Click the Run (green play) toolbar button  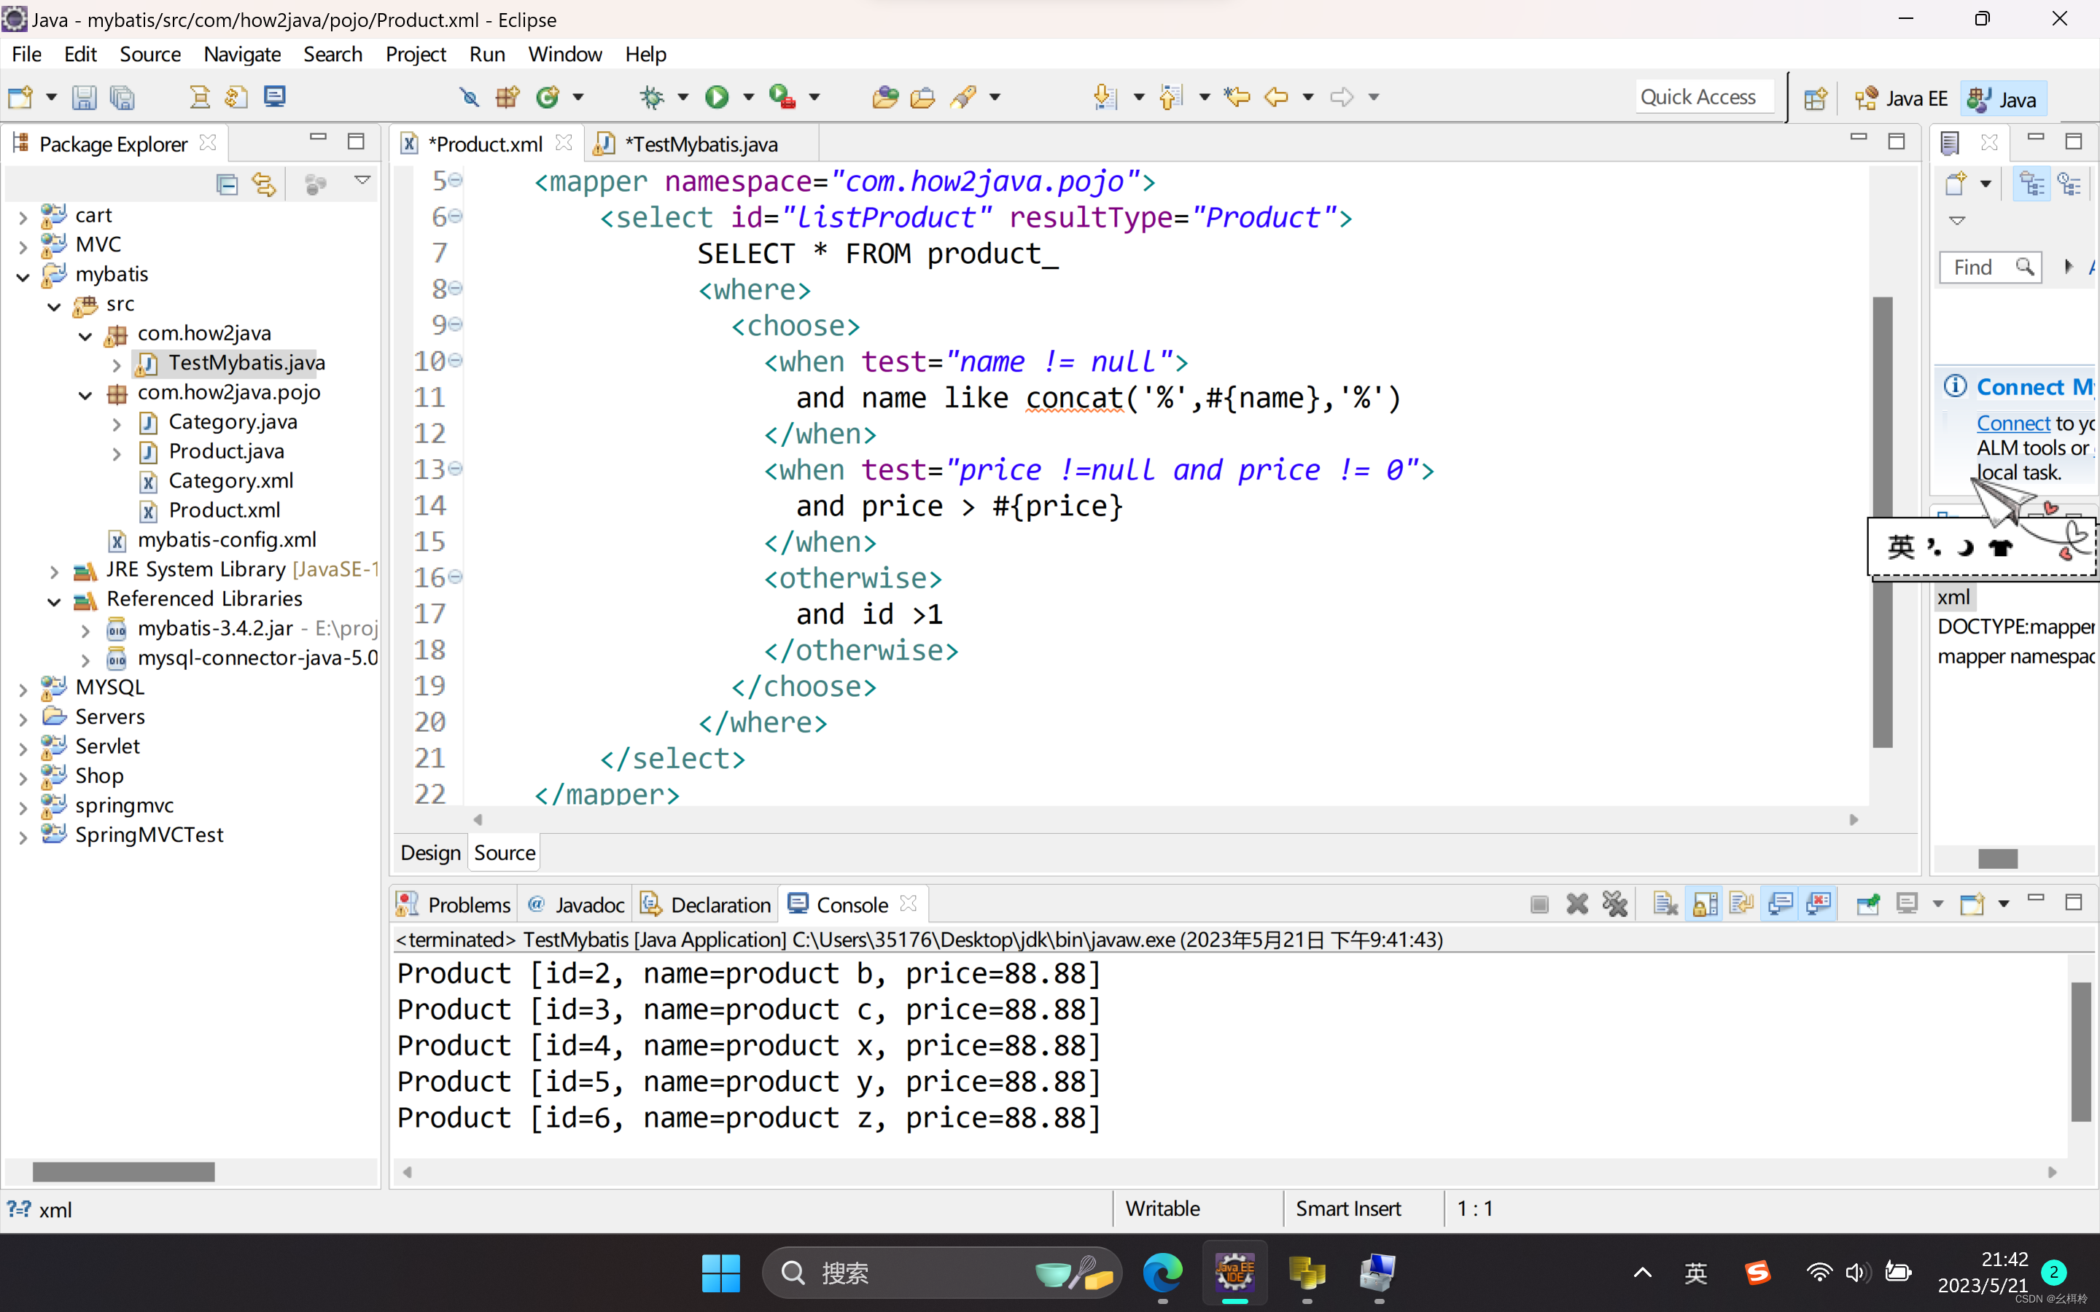click(x=717, y=97)
